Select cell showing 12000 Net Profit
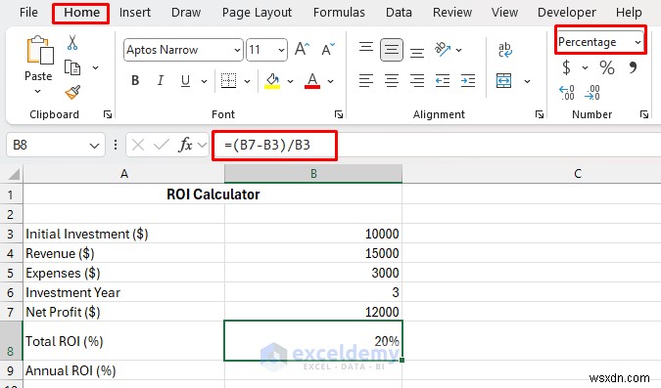Viewport: 661px width, 388px height. coord(313,312)
